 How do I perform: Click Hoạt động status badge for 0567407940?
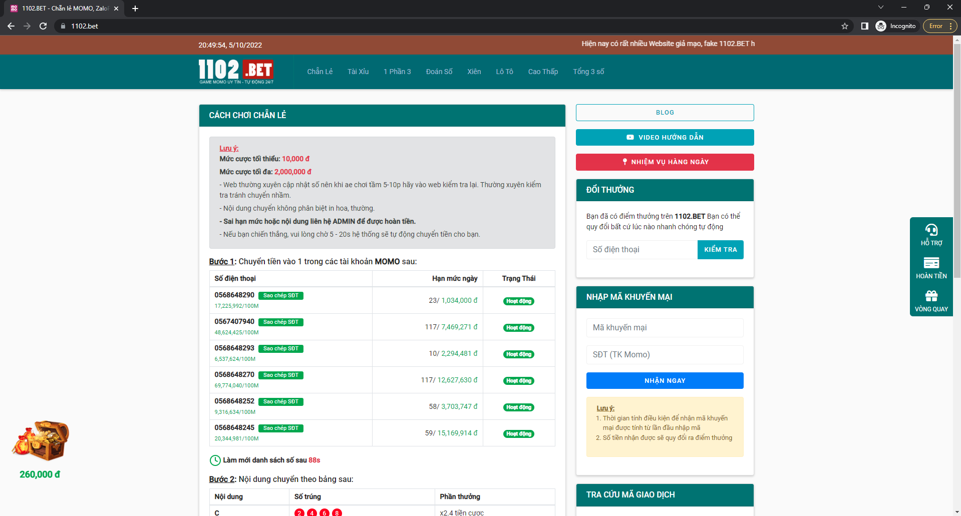click(x=519, y=328)
